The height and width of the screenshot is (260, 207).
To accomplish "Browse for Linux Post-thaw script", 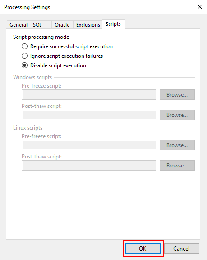I will 177,166.
